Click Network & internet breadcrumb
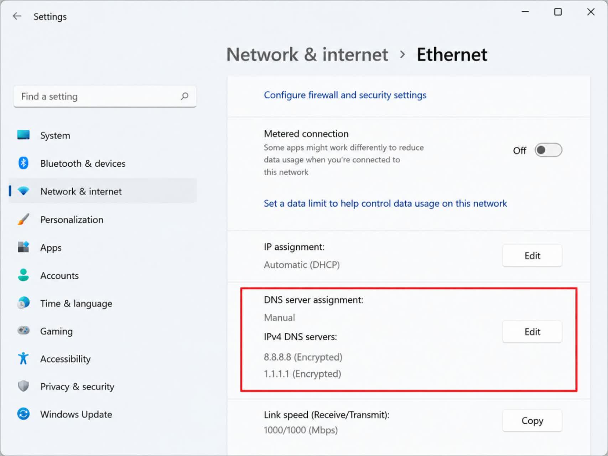The image size is (608, 456). [307, 55]
